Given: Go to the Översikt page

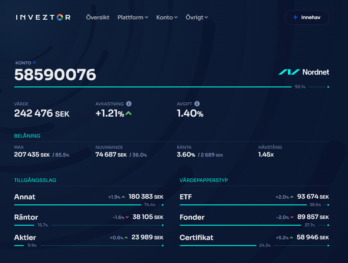Looking at the screenshot, I should 98,17.
